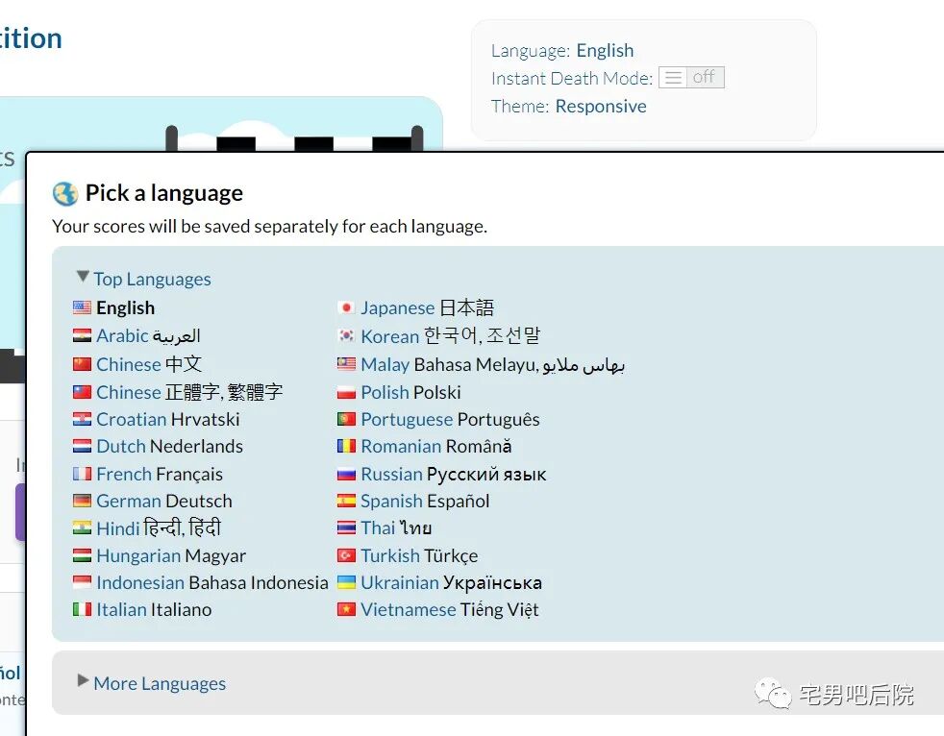The image size is (944, 736).
Task: Toggle Instant Death Mode off switch
Action: click(x=691, y=78)
